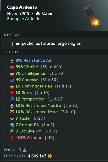Click the forgemagie rune status icon
The height and width of the screenshot is (162, 108).
tap(12, 44)
